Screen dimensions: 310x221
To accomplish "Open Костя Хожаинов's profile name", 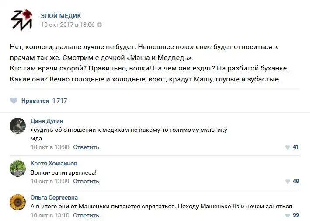I will pos(54,164).
